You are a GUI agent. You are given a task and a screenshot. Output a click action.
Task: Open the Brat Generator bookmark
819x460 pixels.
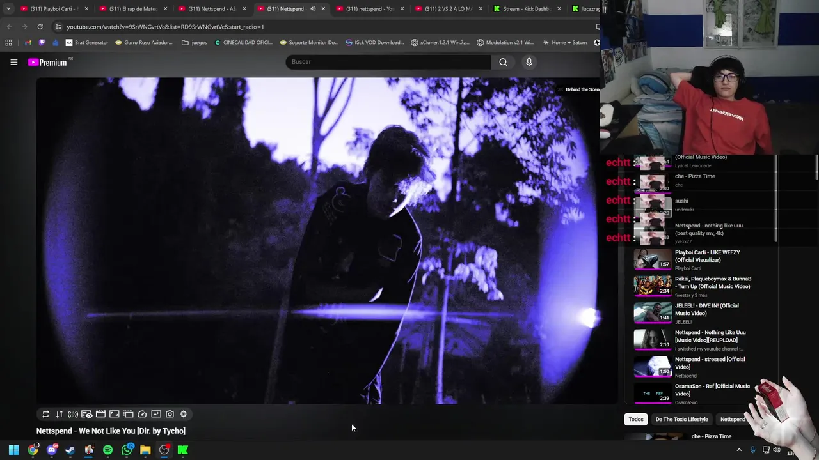click(87, 43)
